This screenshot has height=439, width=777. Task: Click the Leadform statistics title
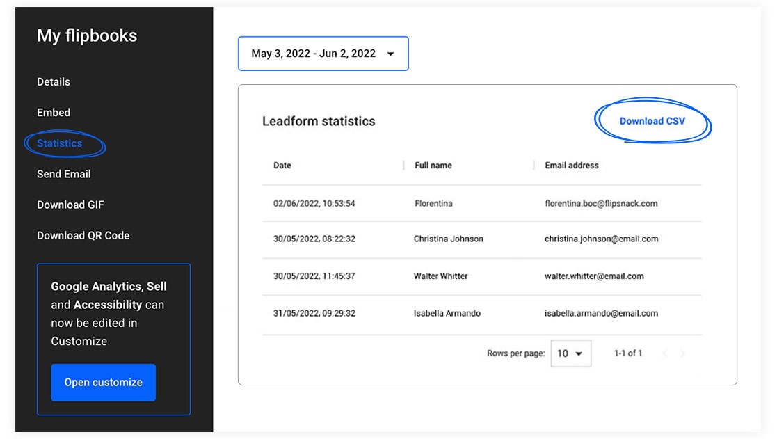click(x=319, y=121)
